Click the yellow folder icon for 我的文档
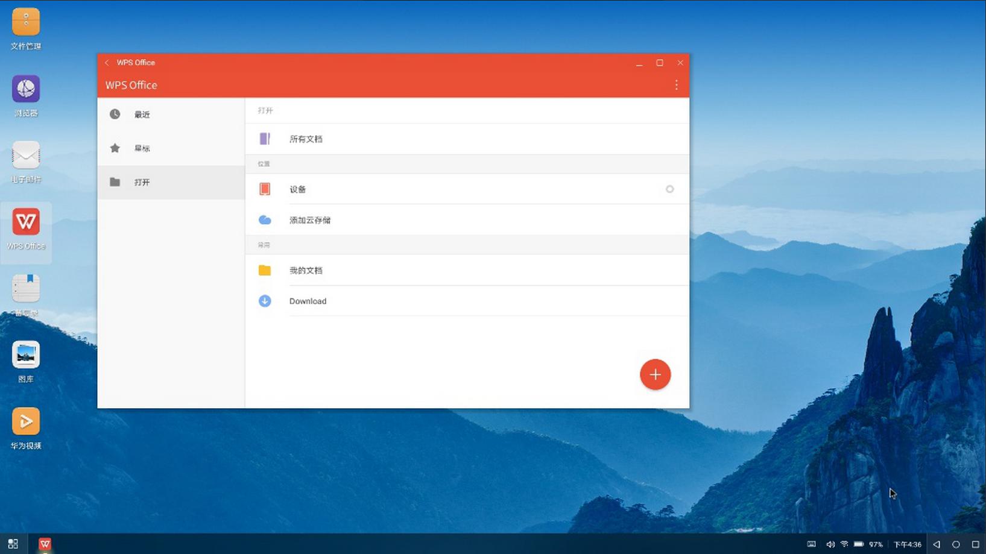Screen dimensions: 986x554 pos(265,270)
